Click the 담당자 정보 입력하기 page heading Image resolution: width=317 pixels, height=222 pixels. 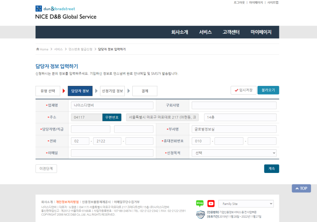click(57, 66)
